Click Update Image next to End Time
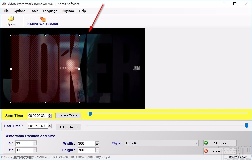 click(x=68, y=127)
